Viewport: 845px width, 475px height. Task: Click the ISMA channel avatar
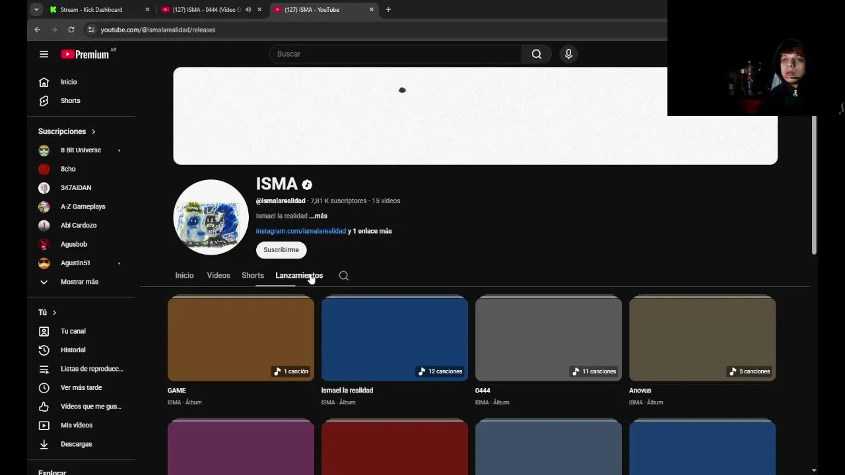point(211,217)
